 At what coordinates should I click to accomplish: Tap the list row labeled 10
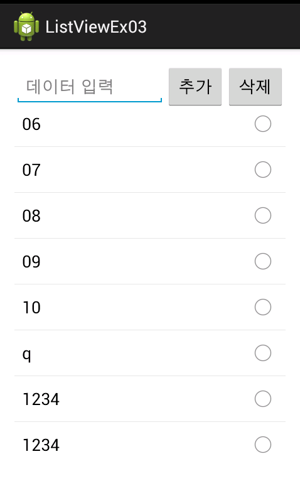pyautogui.click(x=150, y=307)
